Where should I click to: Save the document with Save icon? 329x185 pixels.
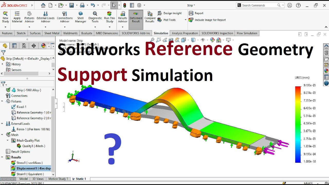pyautogui.click(x=71, y=5)
